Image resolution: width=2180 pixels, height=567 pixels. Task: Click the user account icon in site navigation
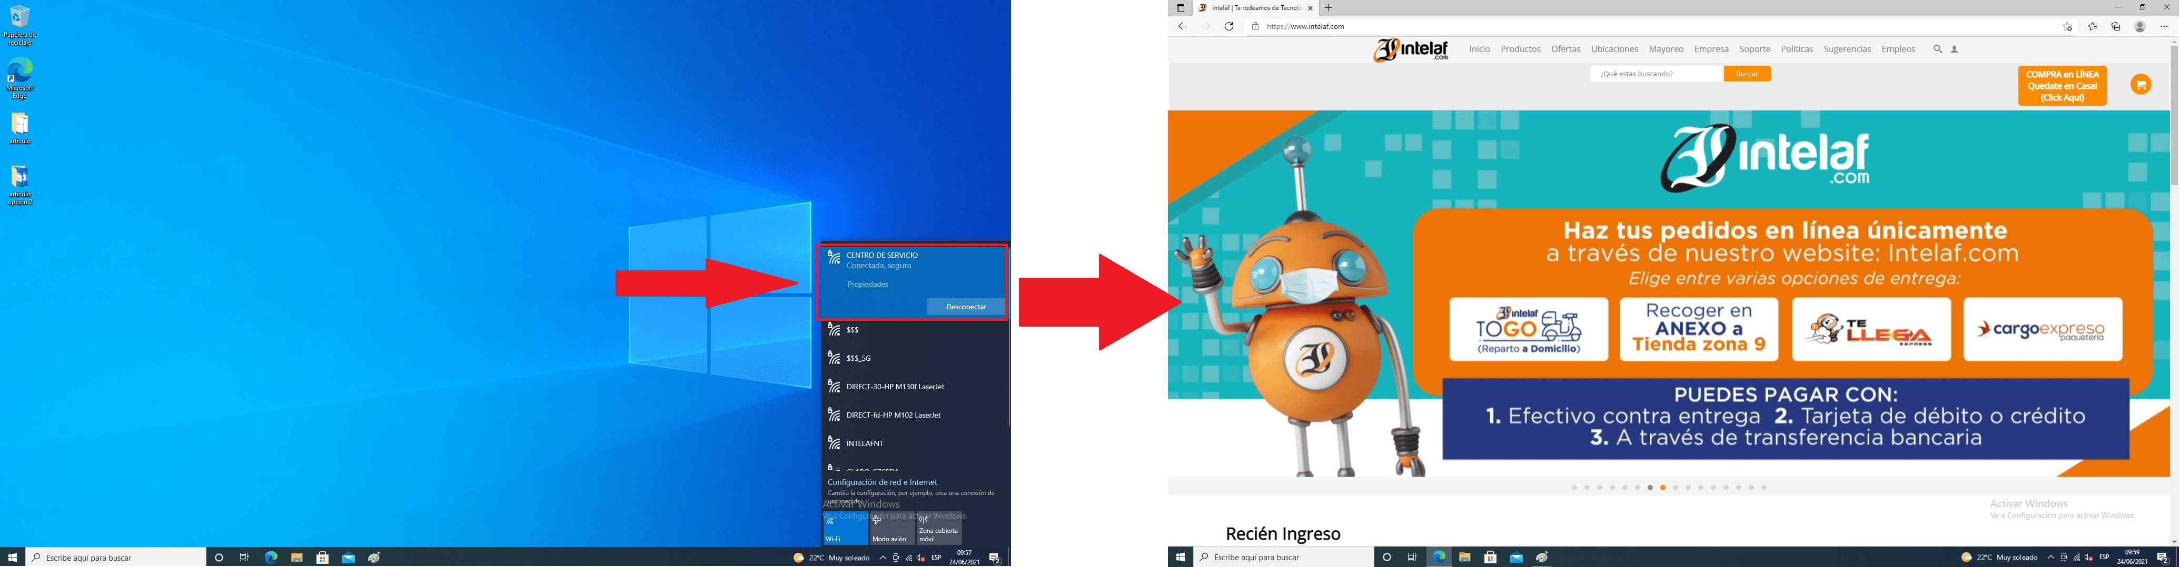tap(1955, 50)
